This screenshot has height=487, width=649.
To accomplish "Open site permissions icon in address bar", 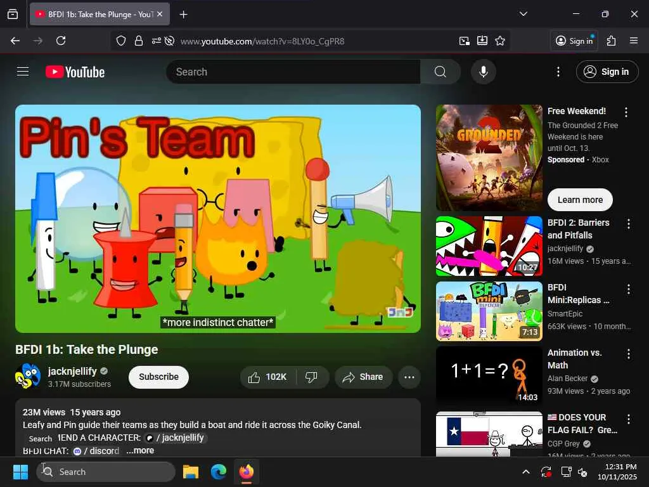I will (156, 41).
